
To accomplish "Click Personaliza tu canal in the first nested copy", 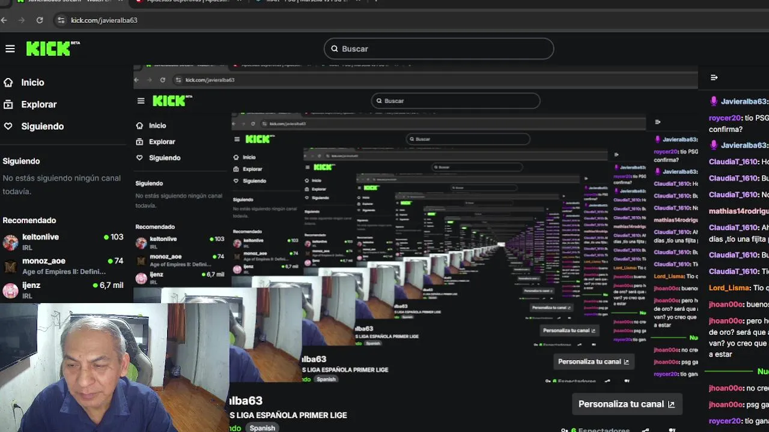I will coord(594,361).
